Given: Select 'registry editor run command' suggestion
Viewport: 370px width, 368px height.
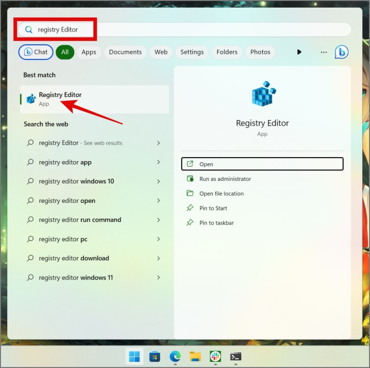Looking at the screenshot, I should click(93, 220).
